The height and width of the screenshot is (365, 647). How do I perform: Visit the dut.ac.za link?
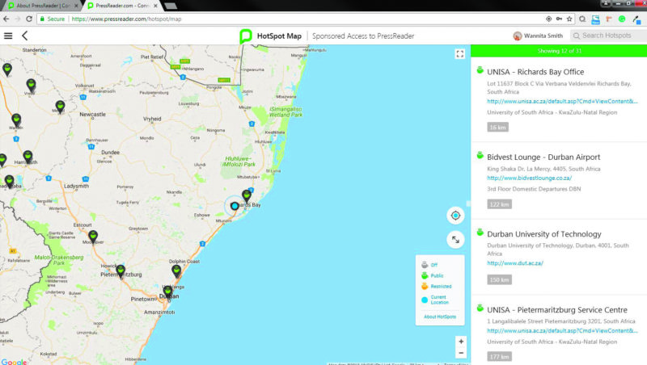514,262
